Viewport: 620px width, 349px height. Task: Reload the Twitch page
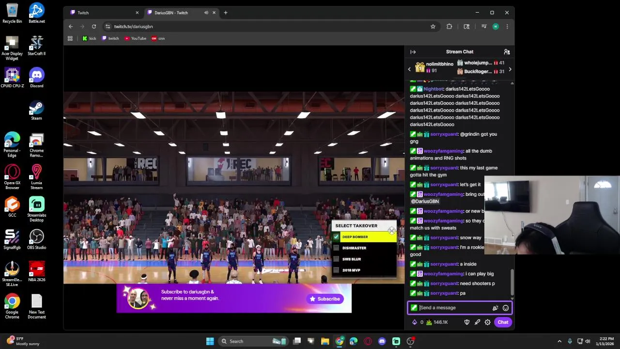[x=94, y=27]
